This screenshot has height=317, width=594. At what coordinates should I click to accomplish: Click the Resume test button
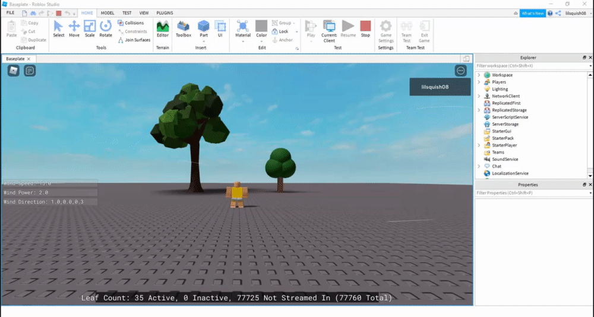(347, 28)
